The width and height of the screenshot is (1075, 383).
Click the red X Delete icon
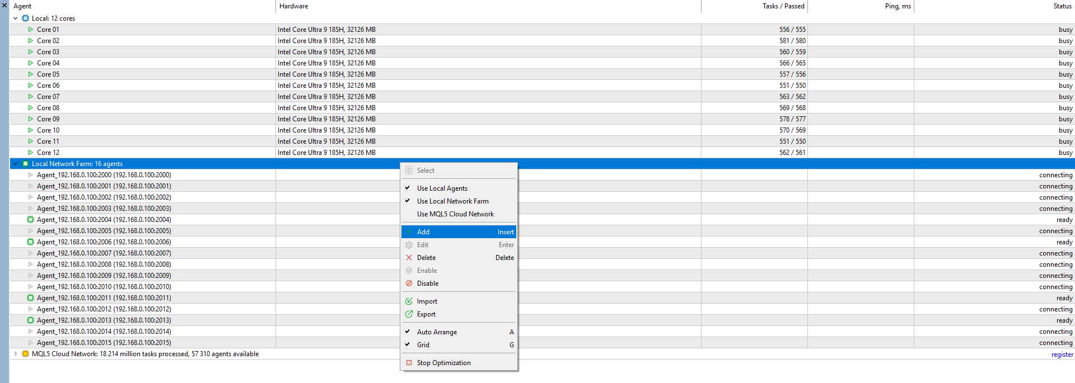(409, 258)
